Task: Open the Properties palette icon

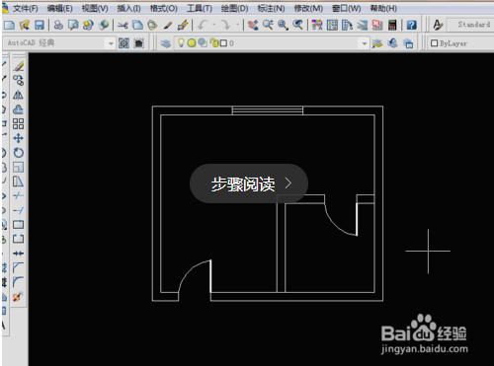Action: tap(317, 25)
